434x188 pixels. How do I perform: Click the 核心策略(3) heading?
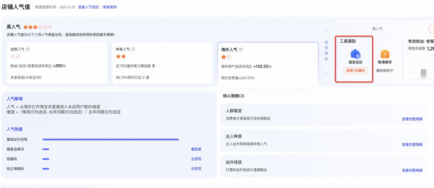(234, 96)
